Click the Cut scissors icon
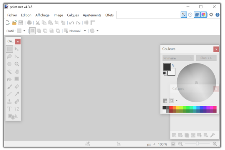Image resolution: width=225 pixels, height=150 pixels. (x=38, y=23)
